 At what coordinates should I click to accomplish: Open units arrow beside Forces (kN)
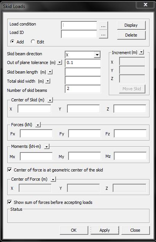point(38,125)
